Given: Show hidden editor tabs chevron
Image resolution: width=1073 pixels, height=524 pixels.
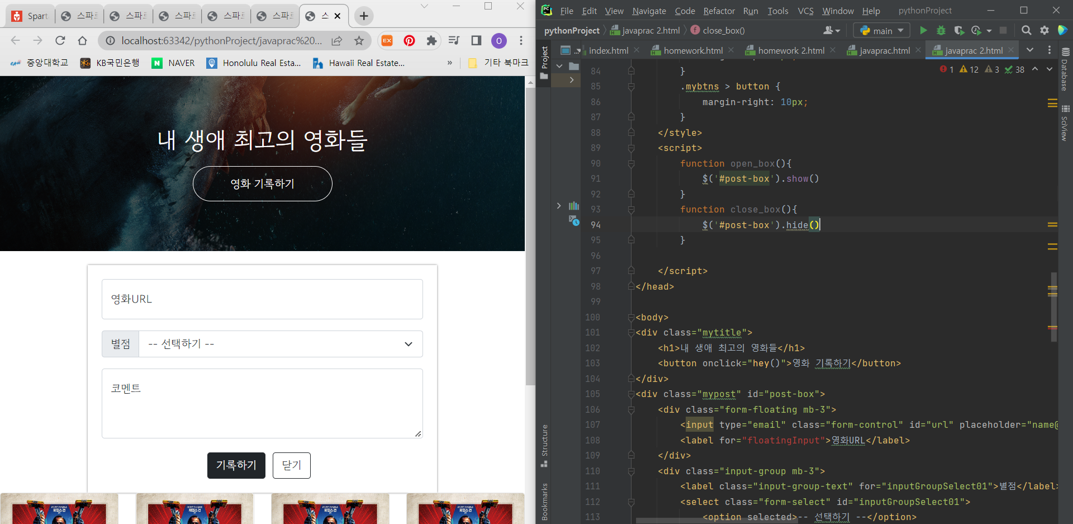Looking at the screenshot, I should [x=1030, y=50].
